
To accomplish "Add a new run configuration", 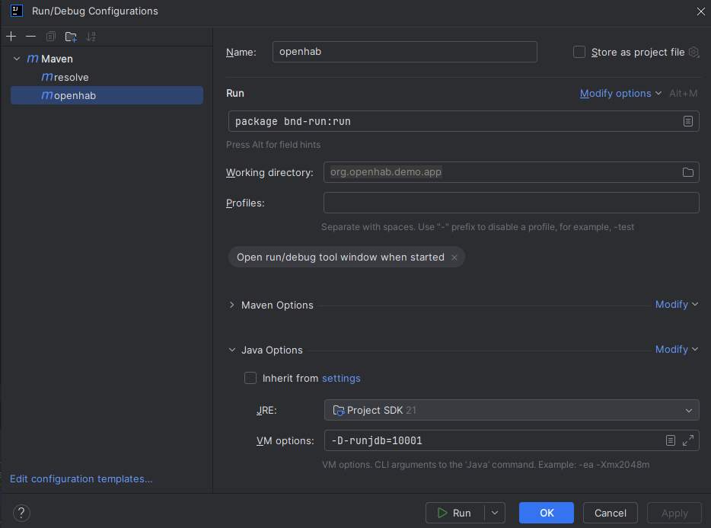I will tap(11, 36).
